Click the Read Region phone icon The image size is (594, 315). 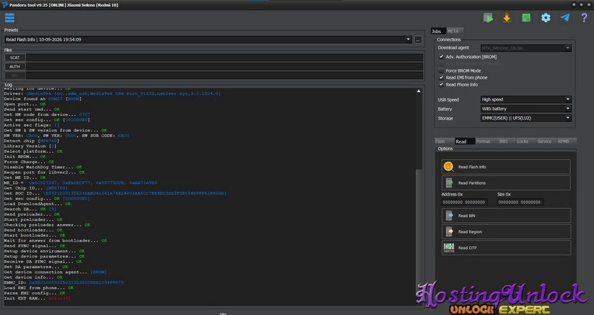[x=449, y=231]
